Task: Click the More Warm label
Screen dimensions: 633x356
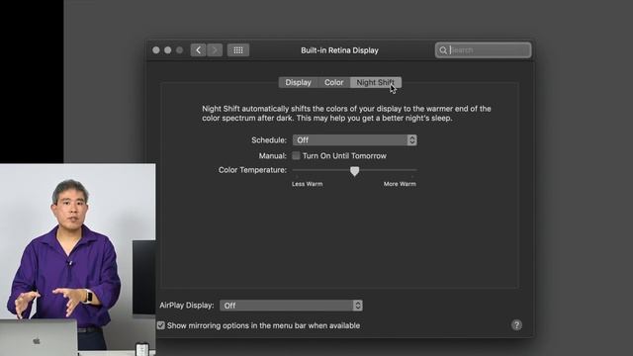Action: 400,184
